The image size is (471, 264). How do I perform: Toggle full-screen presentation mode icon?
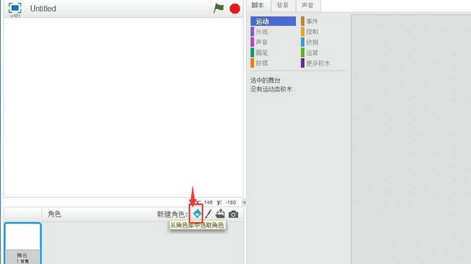[15, 8]
